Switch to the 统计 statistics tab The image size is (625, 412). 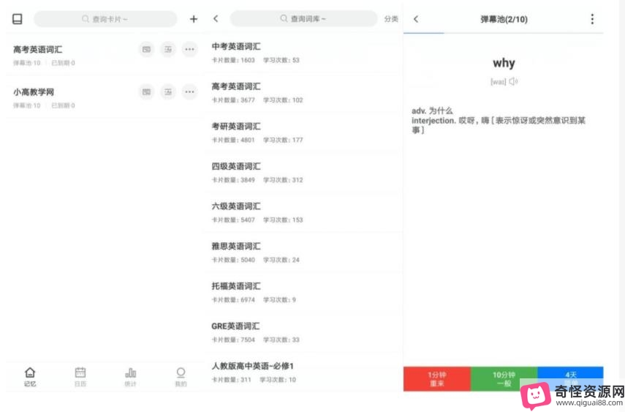click(x=130, y=377)
